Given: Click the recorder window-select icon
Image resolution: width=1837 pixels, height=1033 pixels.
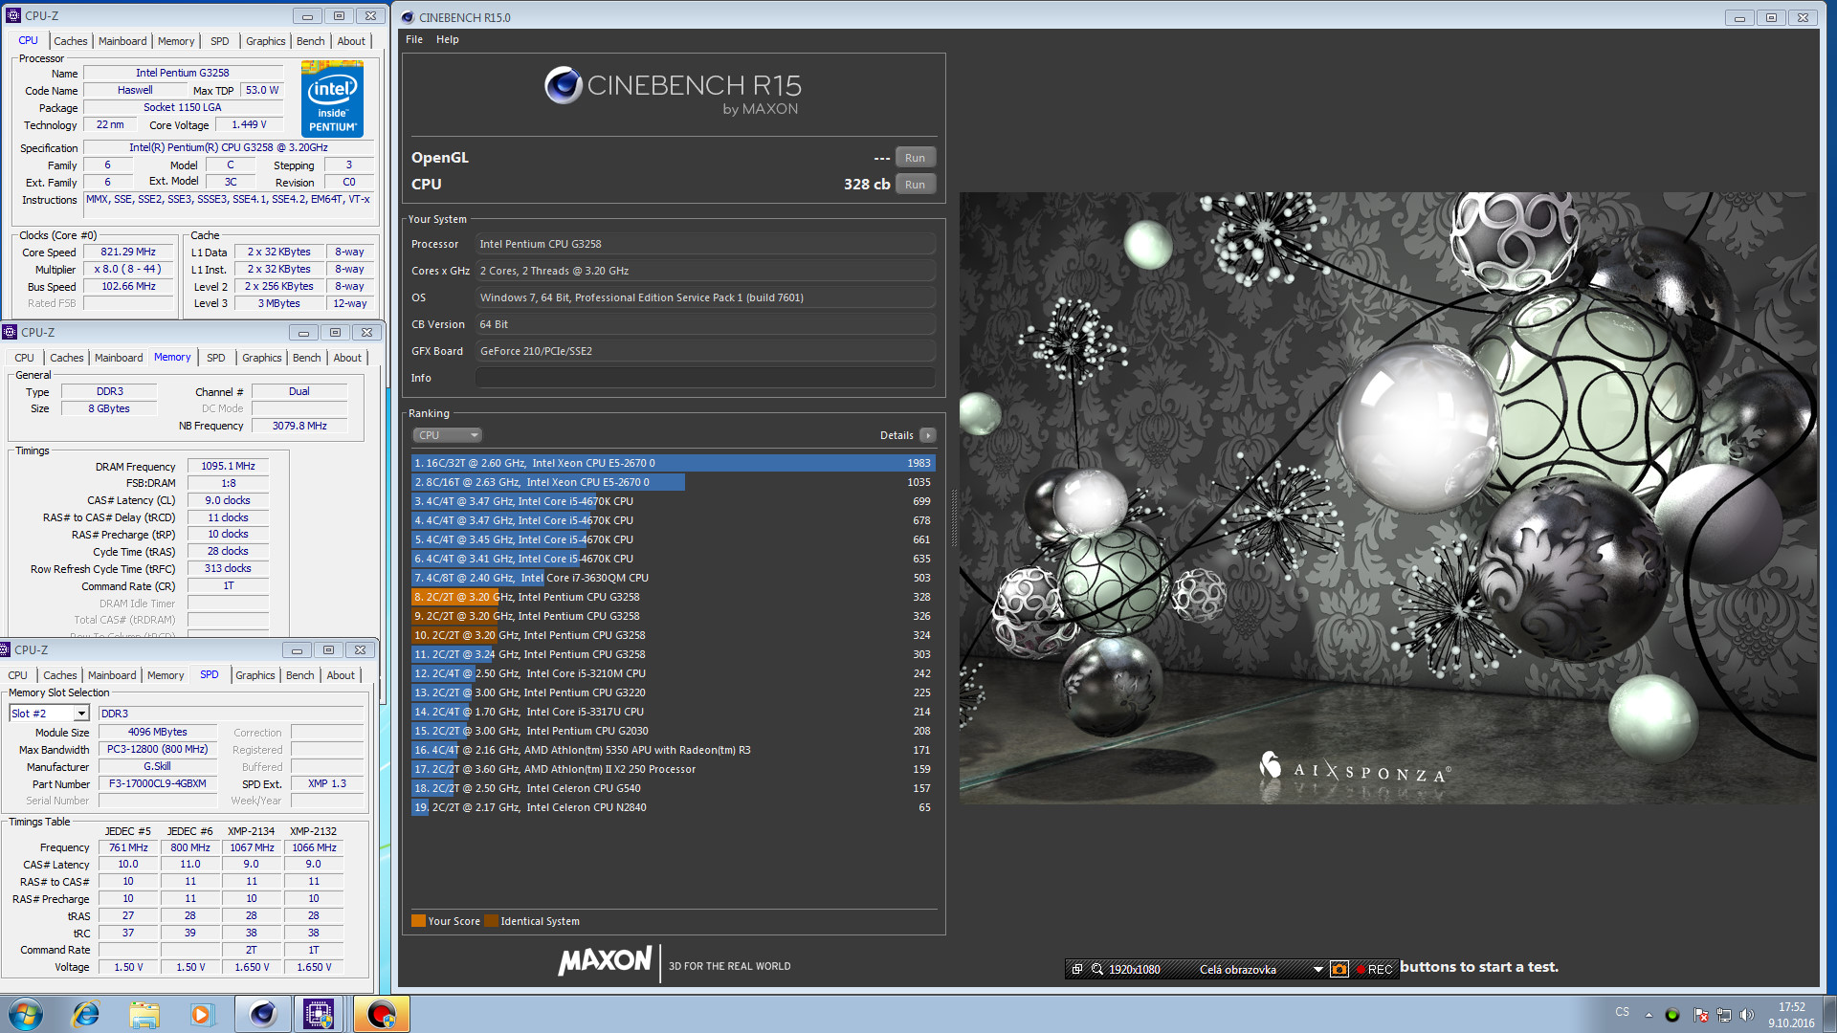Looking at the screenshot, I should pyautogui.click(x=1077, y=969).
